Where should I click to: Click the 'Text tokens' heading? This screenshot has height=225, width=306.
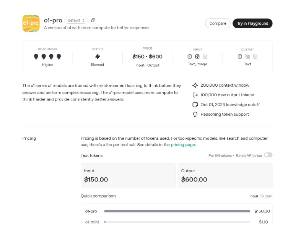pyautogui.click(x=91, y=155)
